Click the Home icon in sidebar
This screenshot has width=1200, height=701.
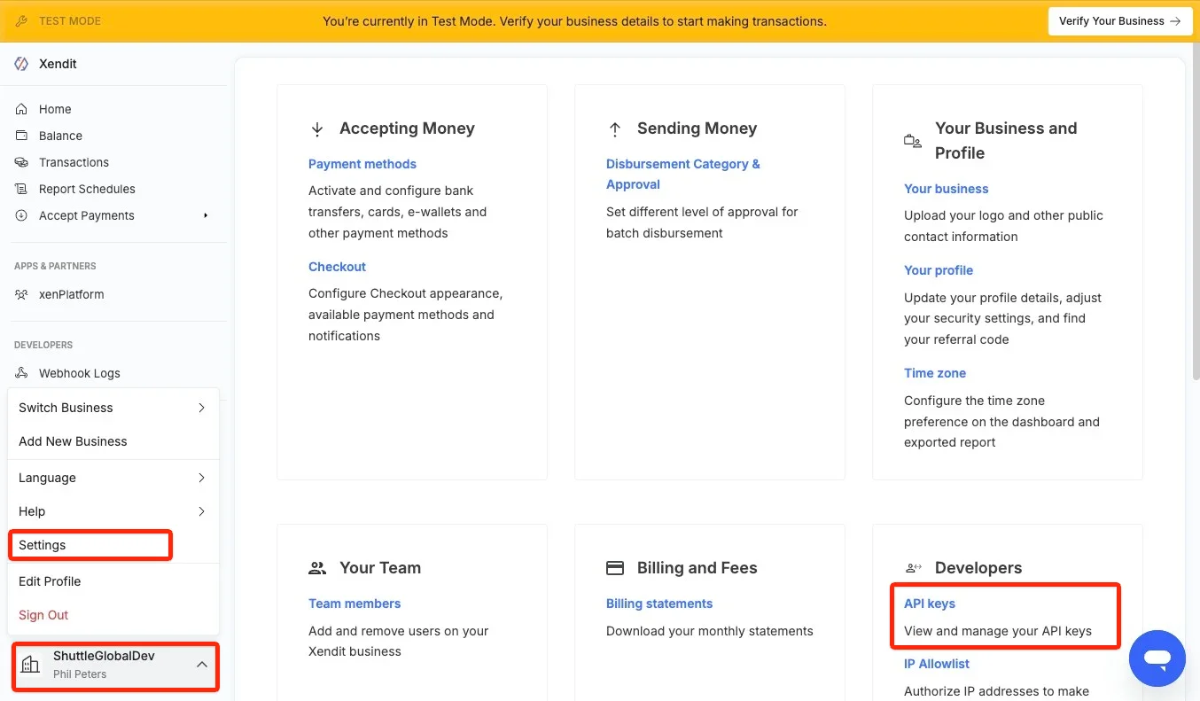tap(22, 109)
